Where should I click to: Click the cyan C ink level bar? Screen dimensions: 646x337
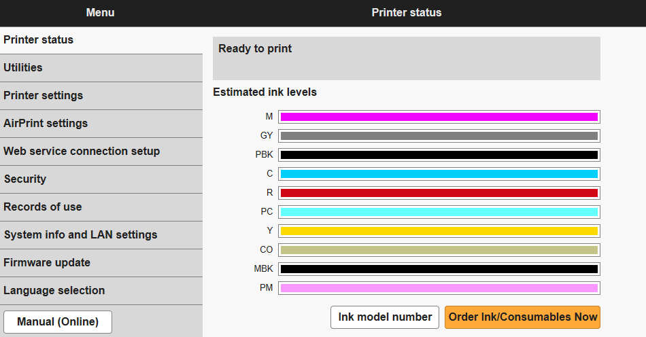coord(439,174)
